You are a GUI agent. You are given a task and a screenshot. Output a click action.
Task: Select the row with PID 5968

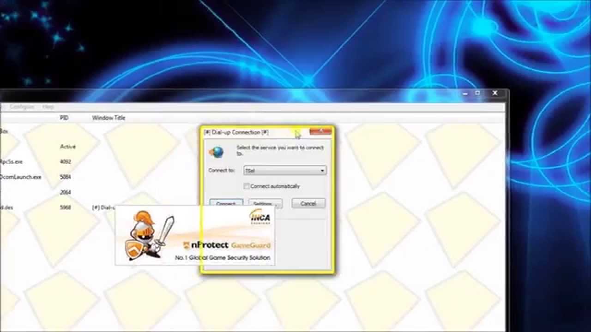click(x=253, y=207)
